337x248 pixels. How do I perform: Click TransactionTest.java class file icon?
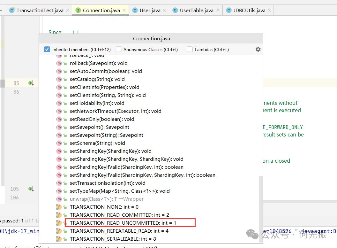click(12, 10)
